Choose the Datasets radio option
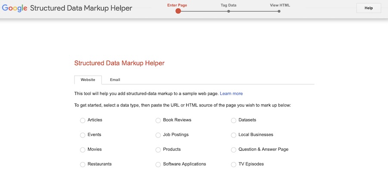Viewport: 388px width, 174px height. click(234, 120)
